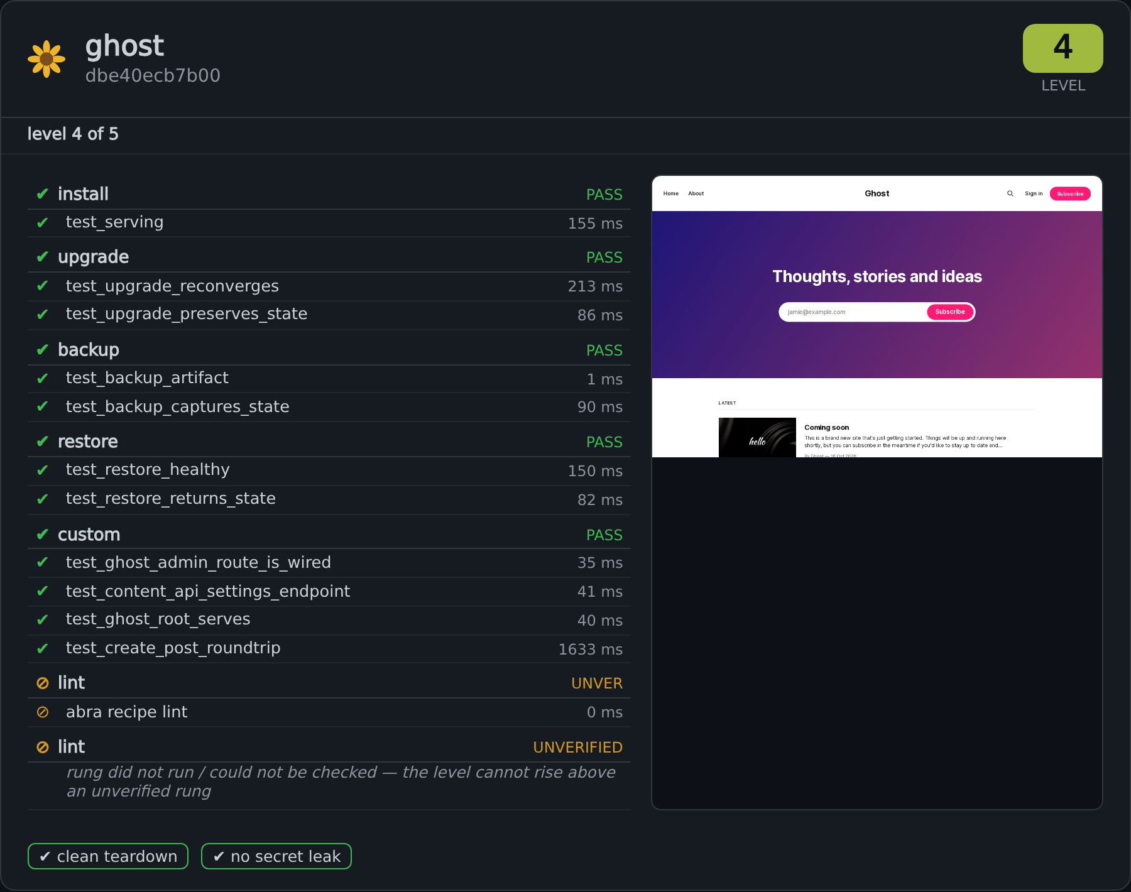Open About in Ghost preview nav

[x=696, y=193]
